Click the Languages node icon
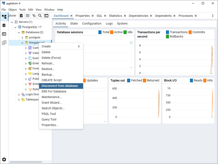 [30, 74]
